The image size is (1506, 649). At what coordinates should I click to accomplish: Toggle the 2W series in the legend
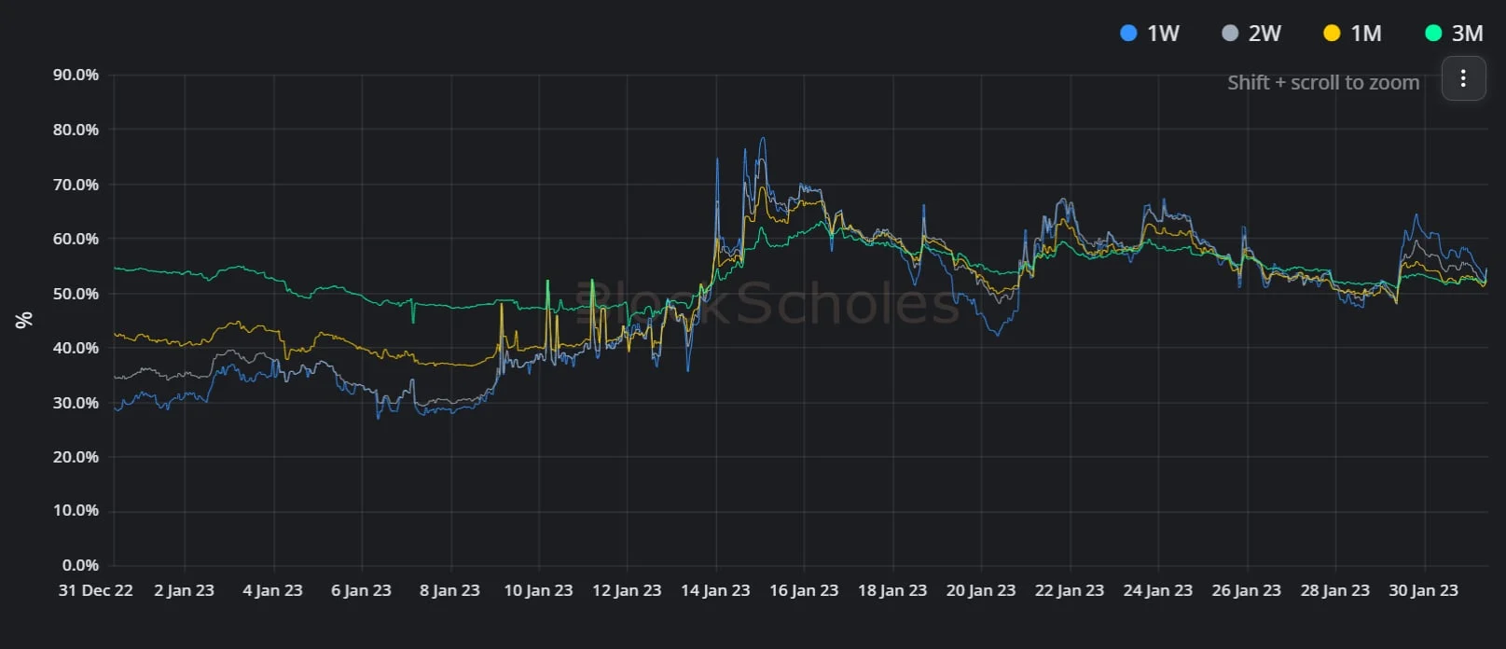[1251, 34]
